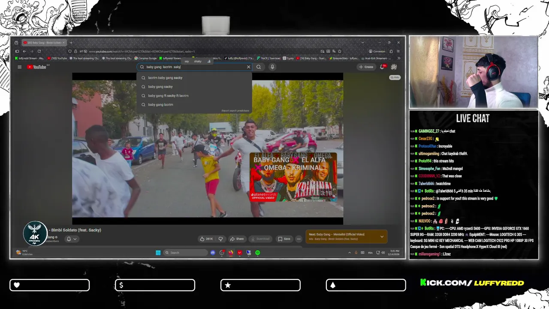This screenshot has height=309, width=549.
Task: Click the Hide overlay button on the video
Action: click(395, 77)
